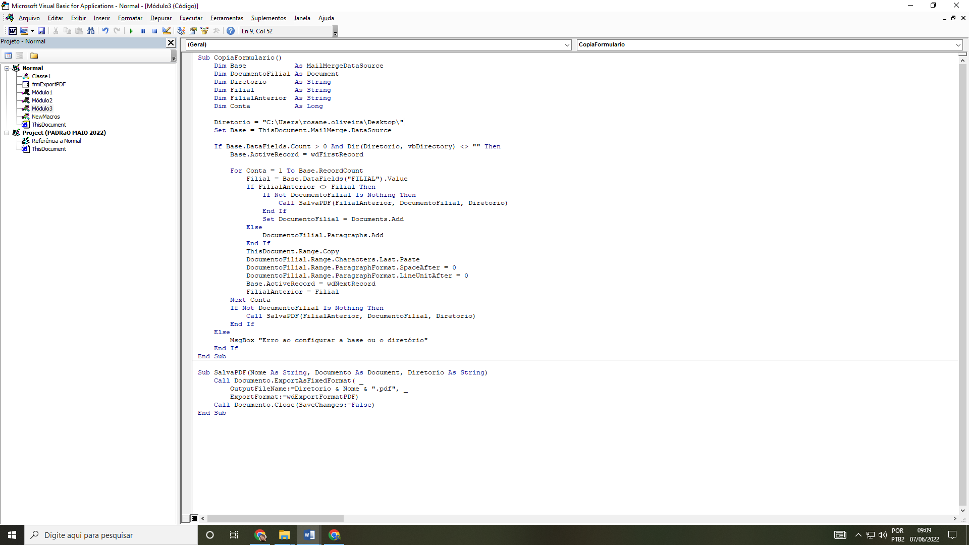Click the Redo arrow icon
969x545 pixels.
click(x=117, y=31)
